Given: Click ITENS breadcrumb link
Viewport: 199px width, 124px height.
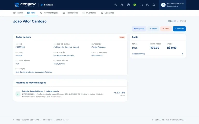Looking at the screenshot, I should pyautogui.click(x=183, y=21).
